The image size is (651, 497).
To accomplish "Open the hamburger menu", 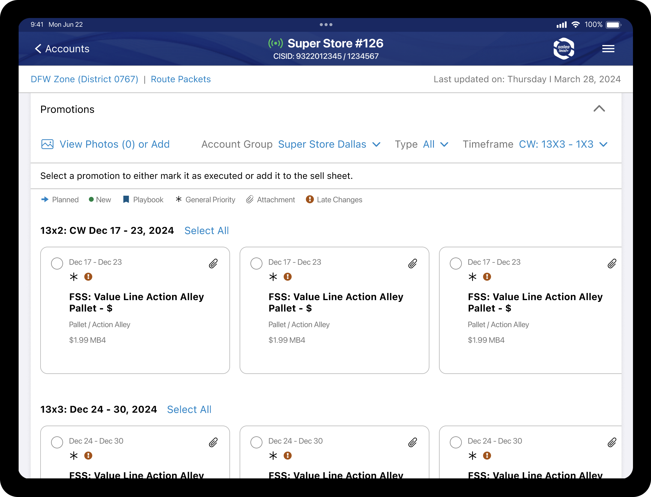I will pos(608,49).
